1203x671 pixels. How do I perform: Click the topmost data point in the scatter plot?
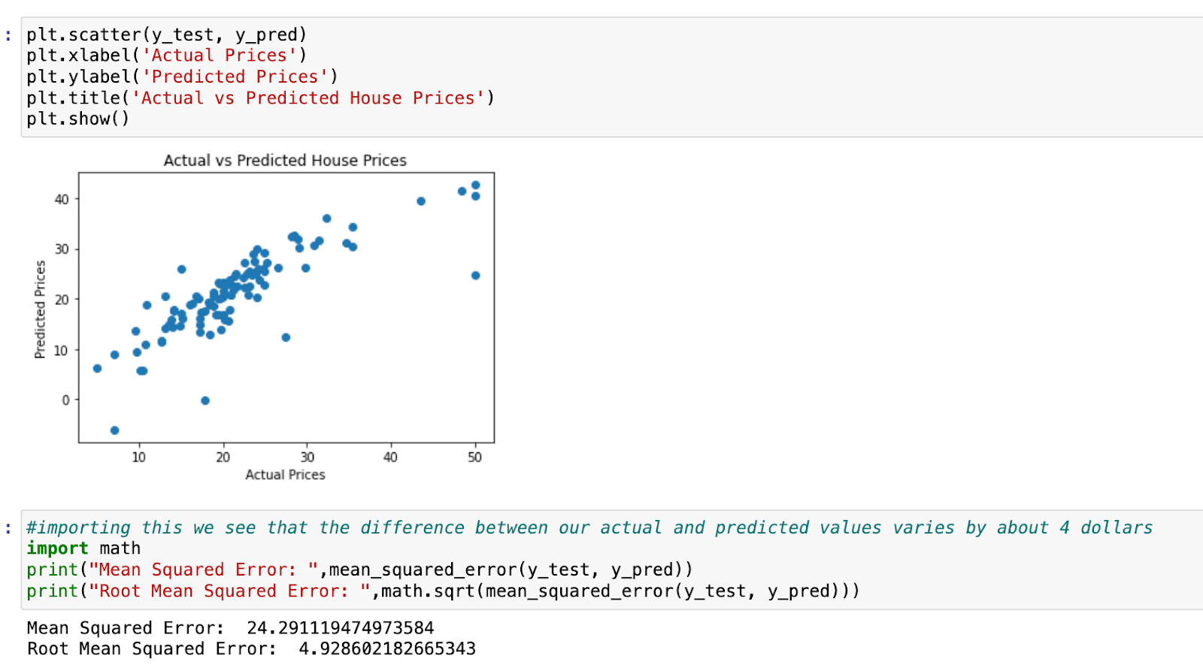coord(475,185)
